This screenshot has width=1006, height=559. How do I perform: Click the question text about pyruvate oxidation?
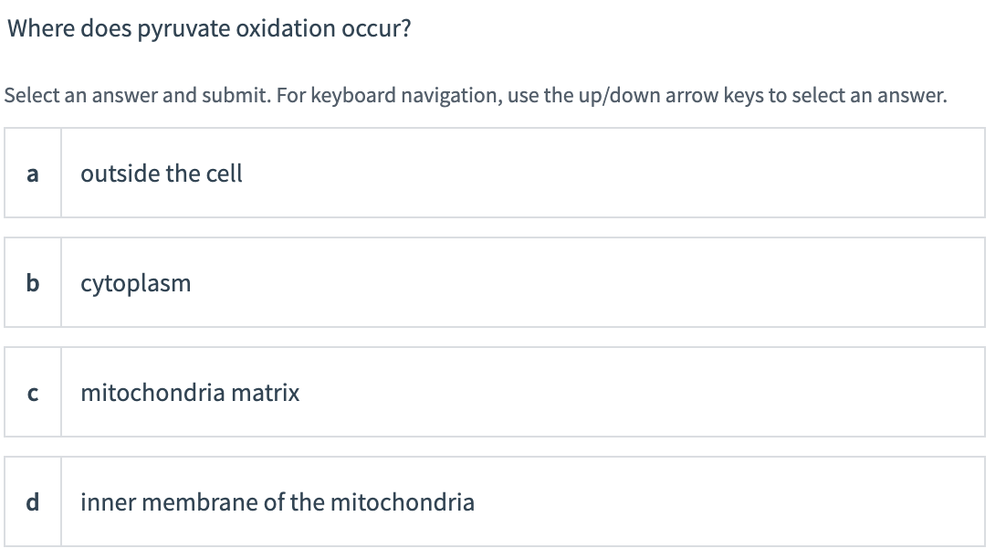tap(207, 27)
